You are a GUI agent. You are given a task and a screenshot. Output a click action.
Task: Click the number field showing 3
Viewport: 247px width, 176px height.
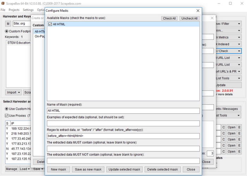point(210,153)
